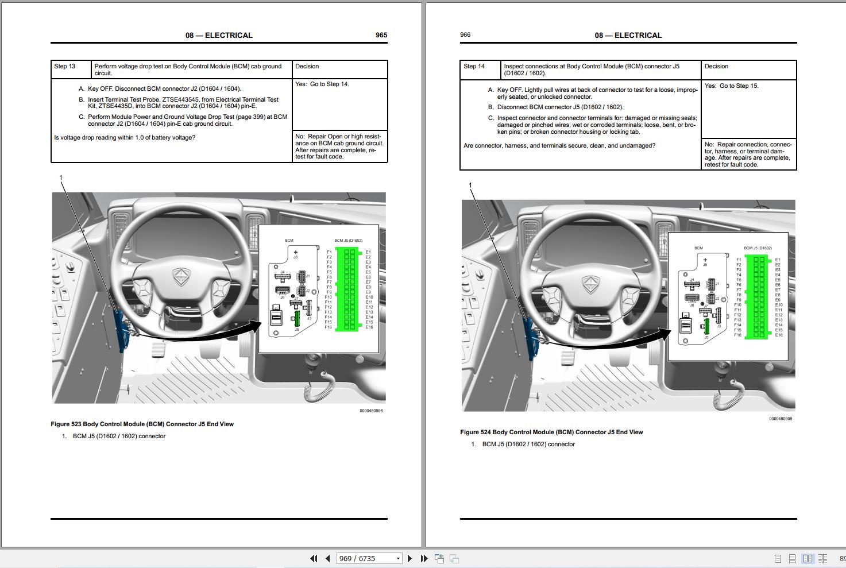This screenshot has width=846, height=568.
Task: Click 'Disconnect BCM connector J5 (D1602 / 1602).' line
Action: [x=560, y=107]
